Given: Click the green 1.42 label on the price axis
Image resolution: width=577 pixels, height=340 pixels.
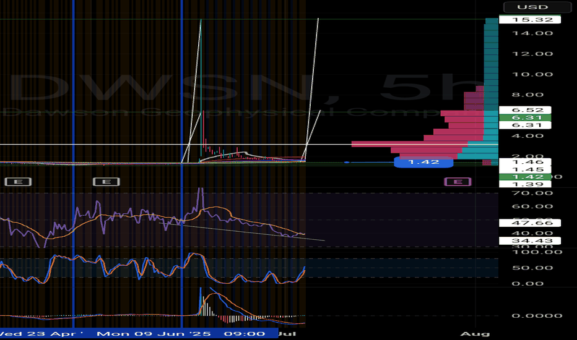Looking at the screenshot, I should click(525, 177).
